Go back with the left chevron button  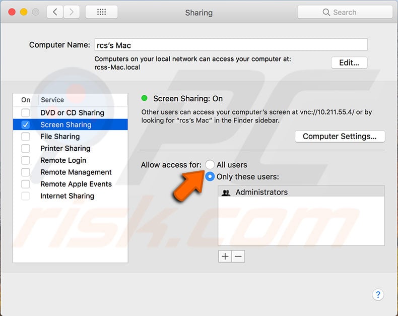tap(55, 12)
